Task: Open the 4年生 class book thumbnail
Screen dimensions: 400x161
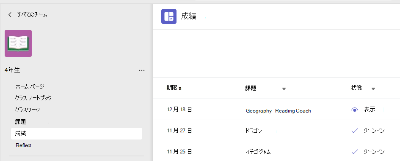Action: 18,43
